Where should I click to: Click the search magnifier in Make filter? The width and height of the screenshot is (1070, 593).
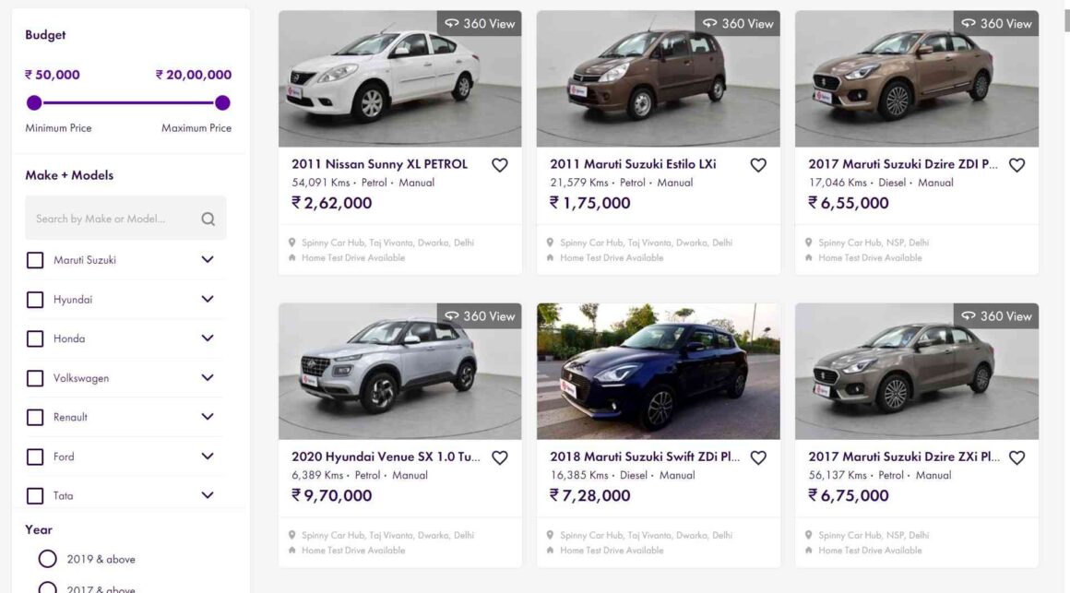pos(208,219)
